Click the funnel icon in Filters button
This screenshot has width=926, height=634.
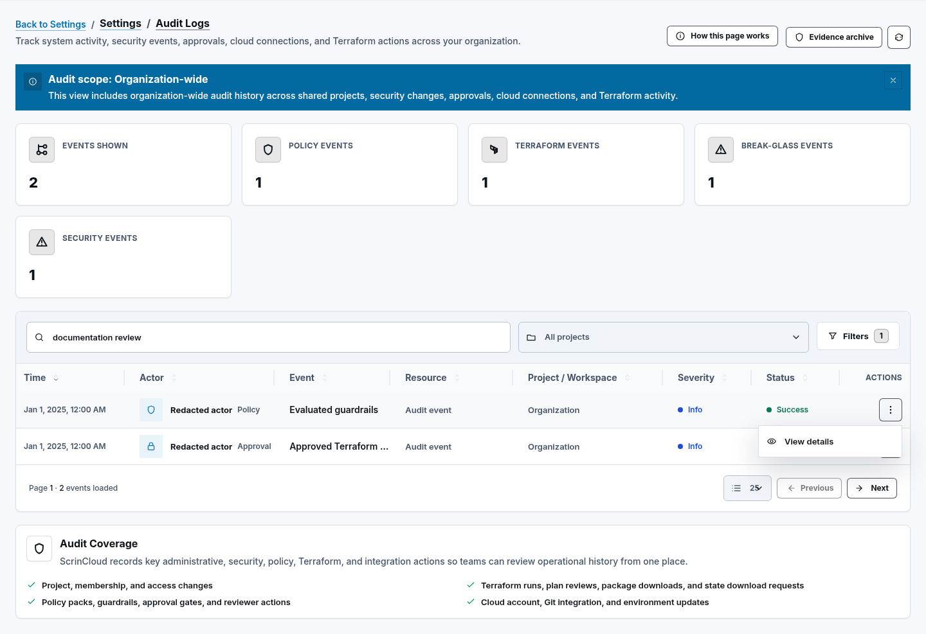(x=833, y=336)
